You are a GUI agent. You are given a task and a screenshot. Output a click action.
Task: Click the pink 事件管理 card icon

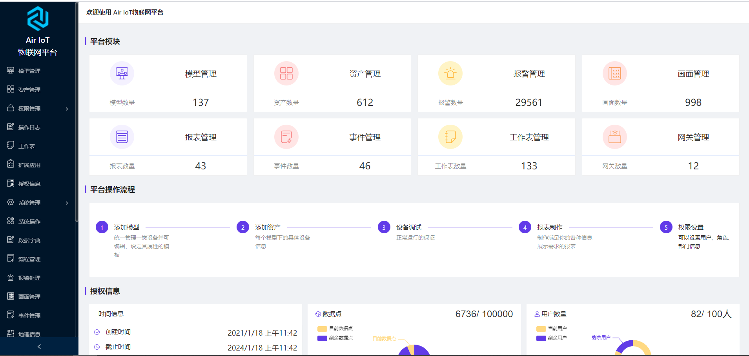(x=286, y=137)
